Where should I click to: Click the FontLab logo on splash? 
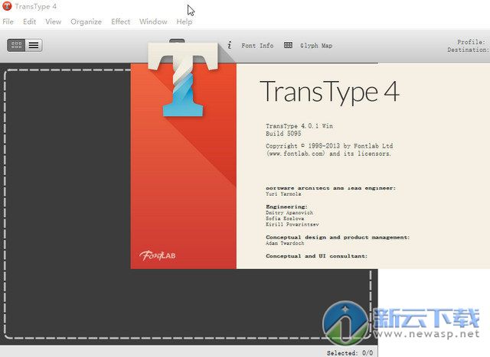pyautogui.click(x=158, y=255)
